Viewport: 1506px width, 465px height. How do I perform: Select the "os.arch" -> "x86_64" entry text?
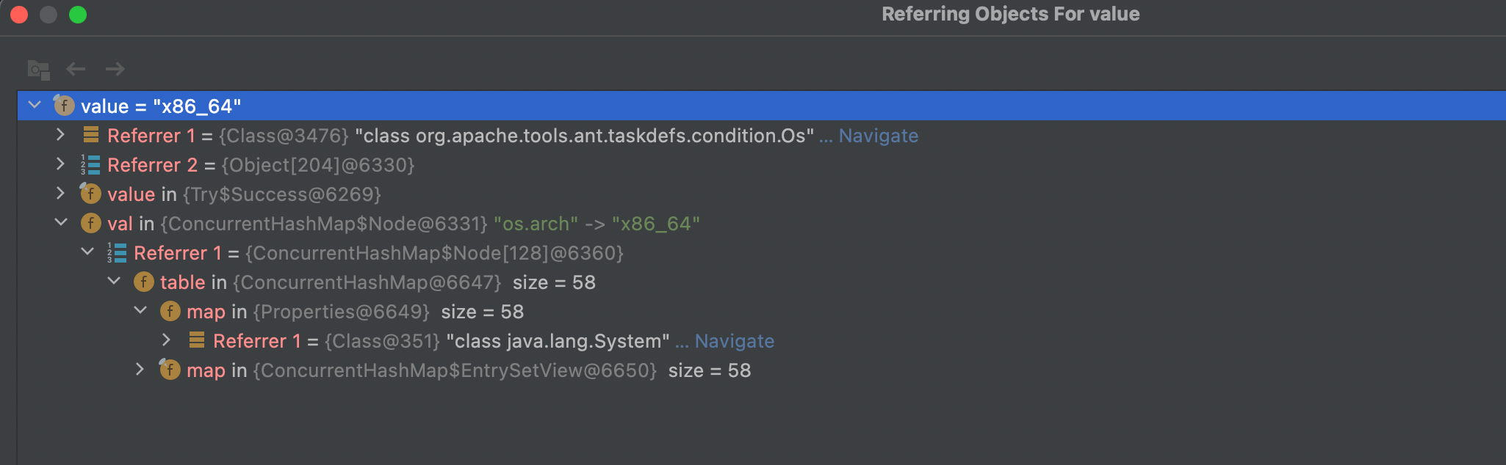[596, 224]
